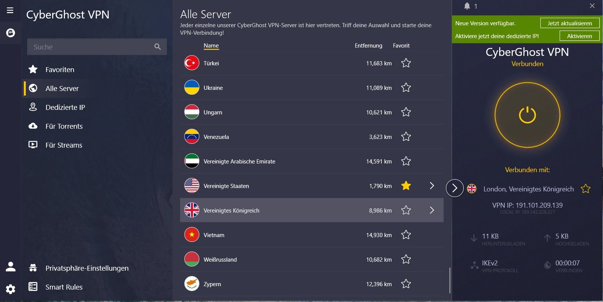This screenshot has width=603, height=302.
Task: Sort the list by Name column
Action: pyautogui.click(x=211, y=46)
